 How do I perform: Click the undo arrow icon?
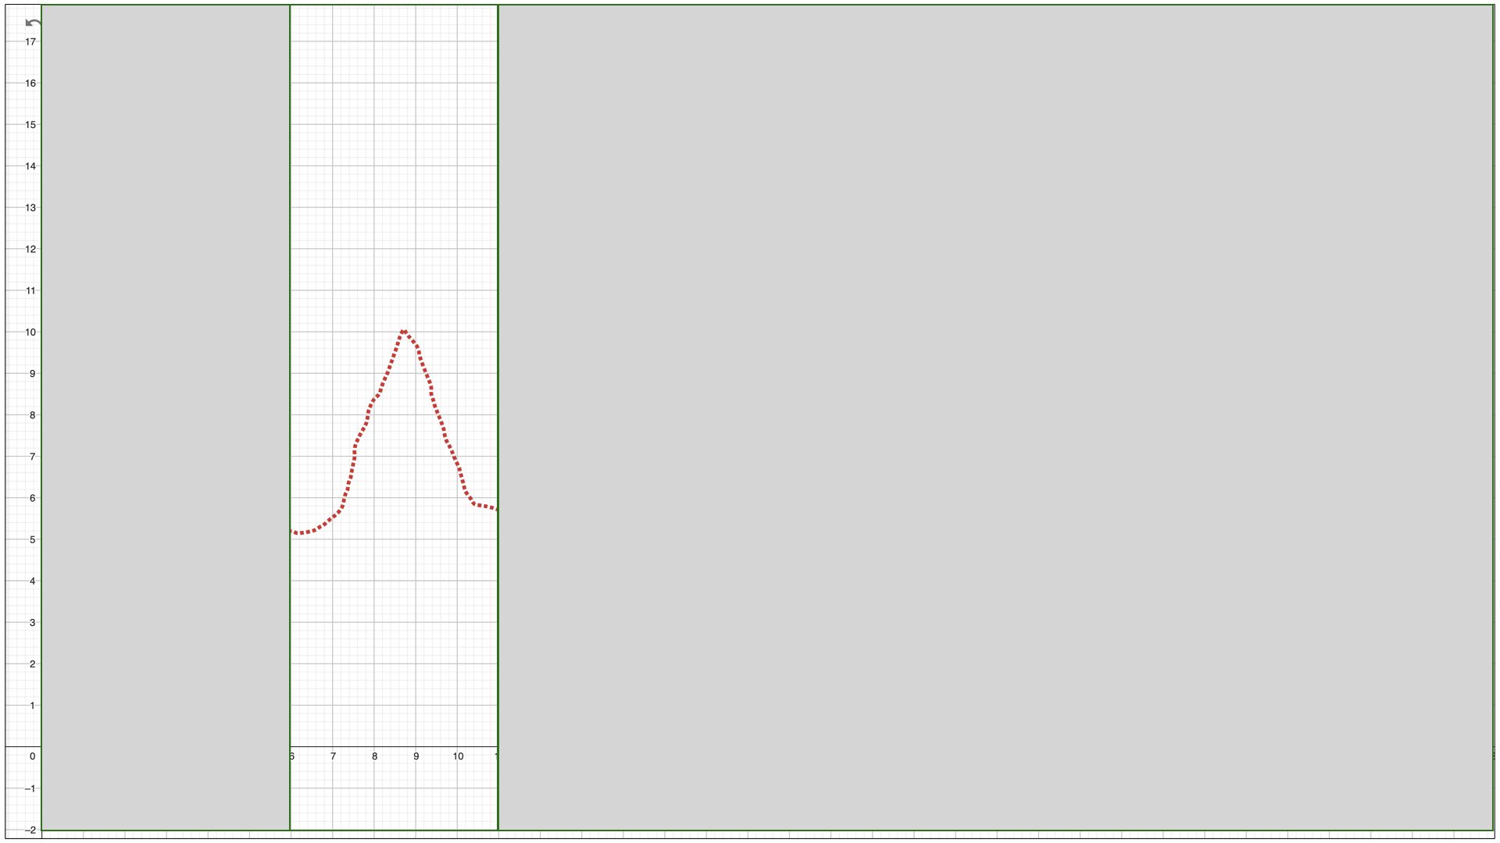coord(32,23)
